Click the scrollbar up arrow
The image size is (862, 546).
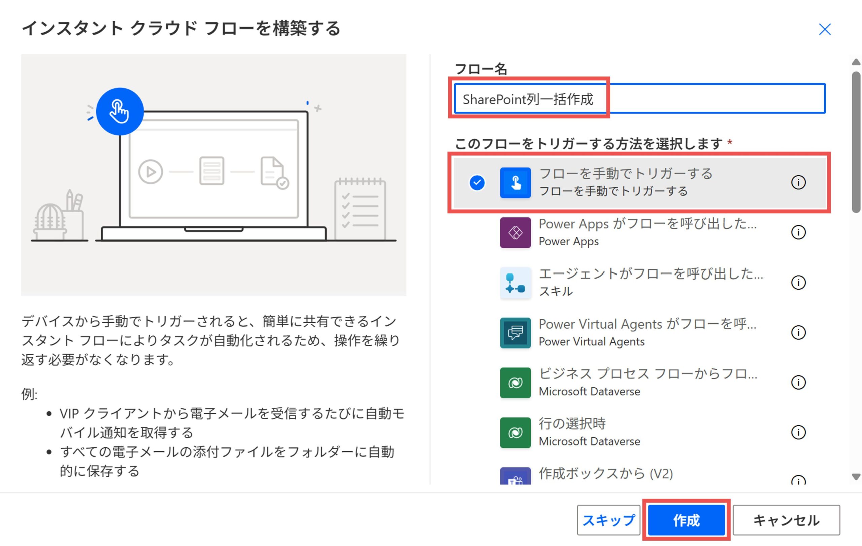(856, 62)
